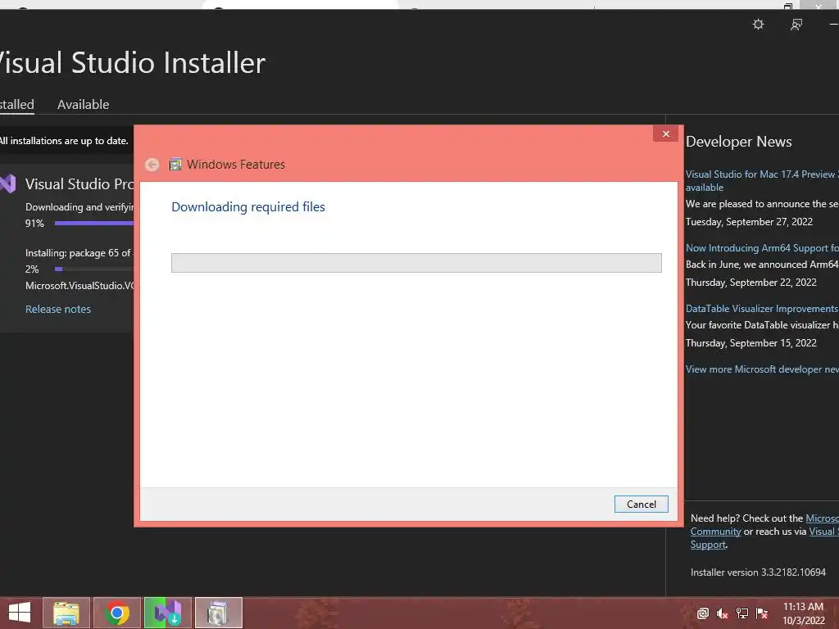Image resolution: width=839 pixels, height=629 pixels.
Task: Click the 'Downloading required files' heading
Action: tap(248, 207)
